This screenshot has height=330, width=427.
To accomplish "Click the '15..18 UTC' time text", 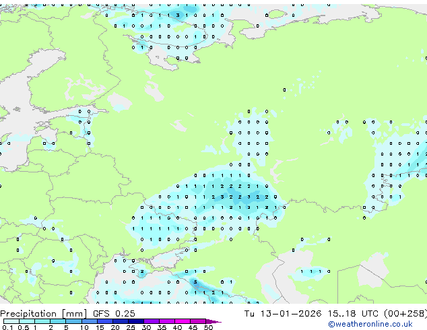I will pyautogui.click(x=353, y=314).
